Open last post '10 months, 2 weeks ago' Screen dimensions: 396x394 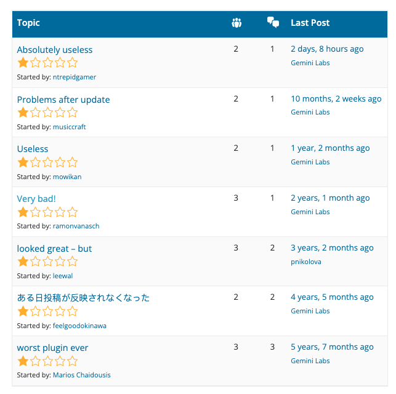coord(336,99)
